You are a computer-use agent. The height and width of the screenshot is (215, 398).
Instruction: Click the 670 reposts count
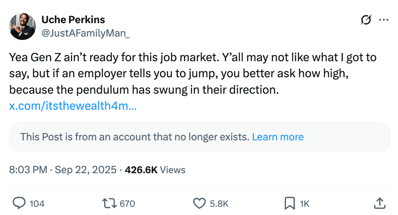coord(127,203)
